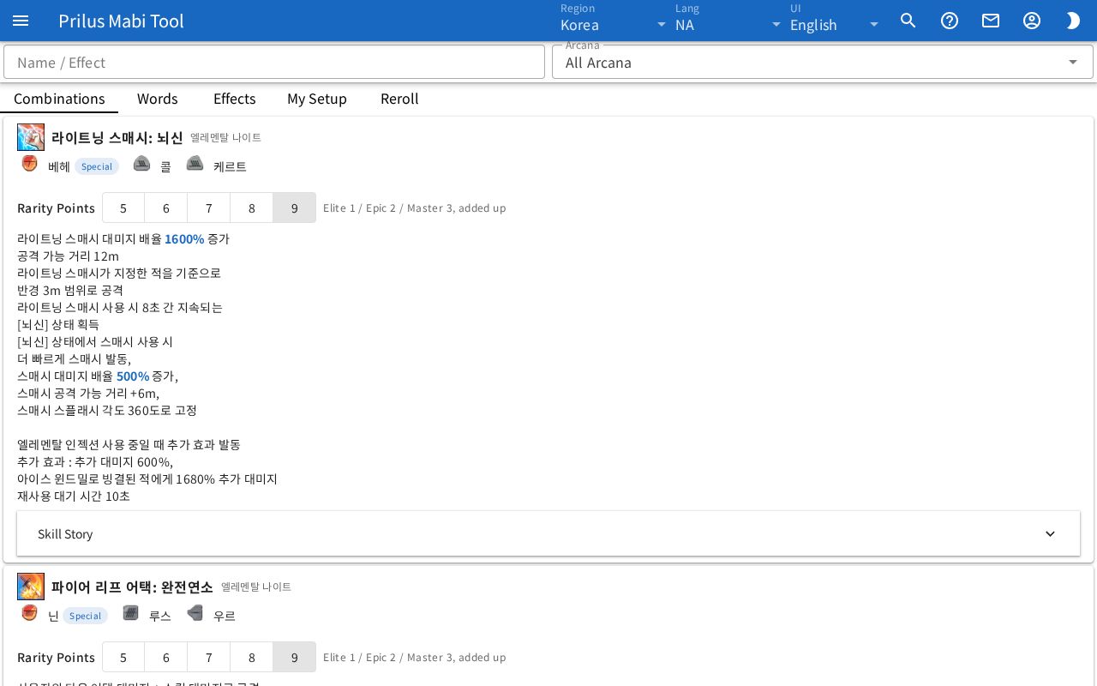The image size is (1097, 686).
Task: Click the search magnifier icon
Action: tap(908, 21)
